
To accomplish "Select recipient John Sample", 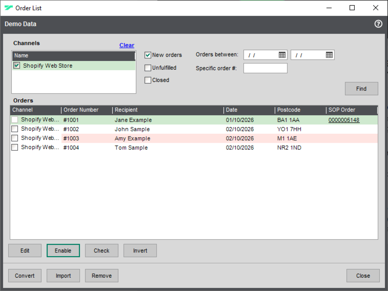I will tap(132, 129).
